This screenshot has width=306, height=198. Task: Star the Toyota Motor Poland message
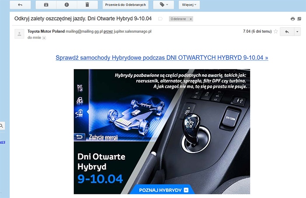[275, 31]
